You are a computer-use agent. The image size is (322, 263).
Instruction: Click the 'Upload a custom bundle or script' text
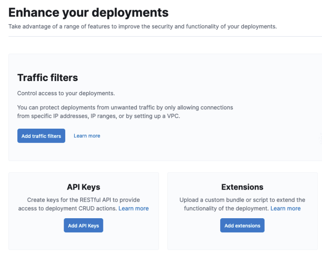coord(242,200)
